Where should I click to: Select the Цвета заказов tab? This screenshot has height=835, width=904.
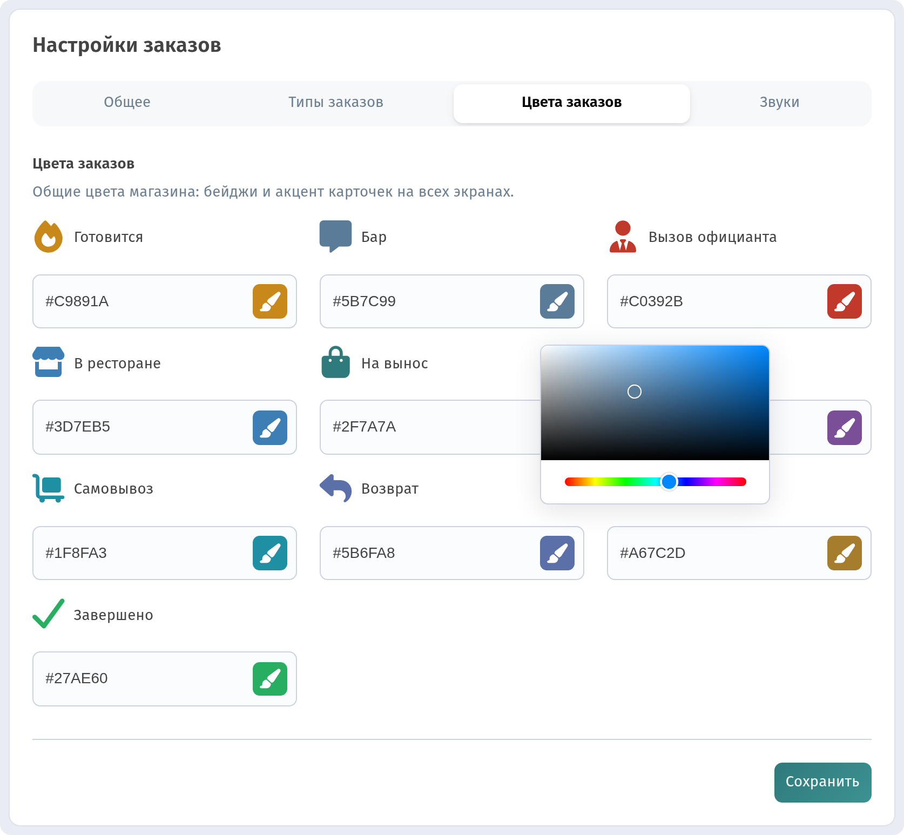pyautogui.click(x=572, y=104)
